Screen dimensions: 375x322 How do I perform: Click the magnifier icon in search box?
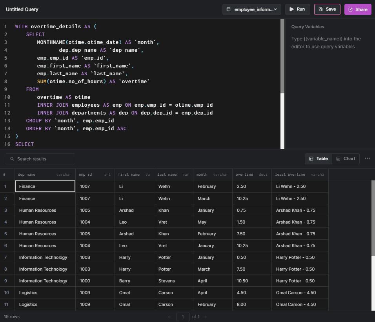(x=12, y=159)
